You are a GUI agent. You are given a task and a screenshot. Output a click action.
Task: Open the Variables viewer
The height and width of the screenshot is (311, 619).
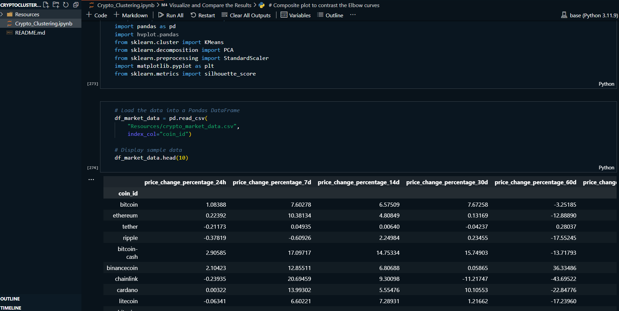[x=295, y=15]
